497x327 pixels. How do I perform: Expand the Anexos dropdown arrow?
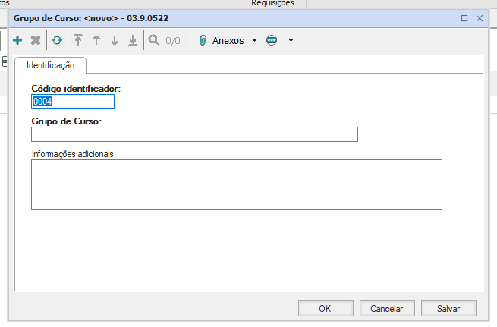pyautogui.click(x=254, y=41)
